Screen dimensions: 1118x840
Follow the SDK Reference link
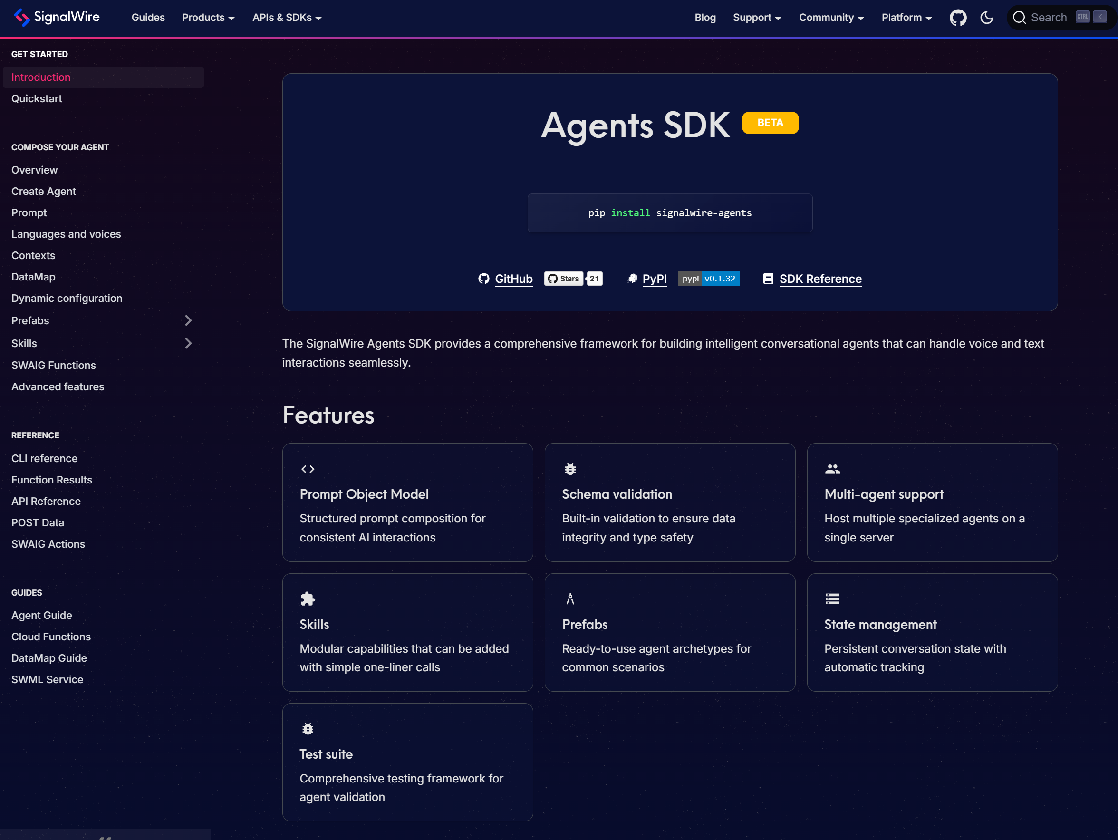pyautogui.click(x=820, y=279)
